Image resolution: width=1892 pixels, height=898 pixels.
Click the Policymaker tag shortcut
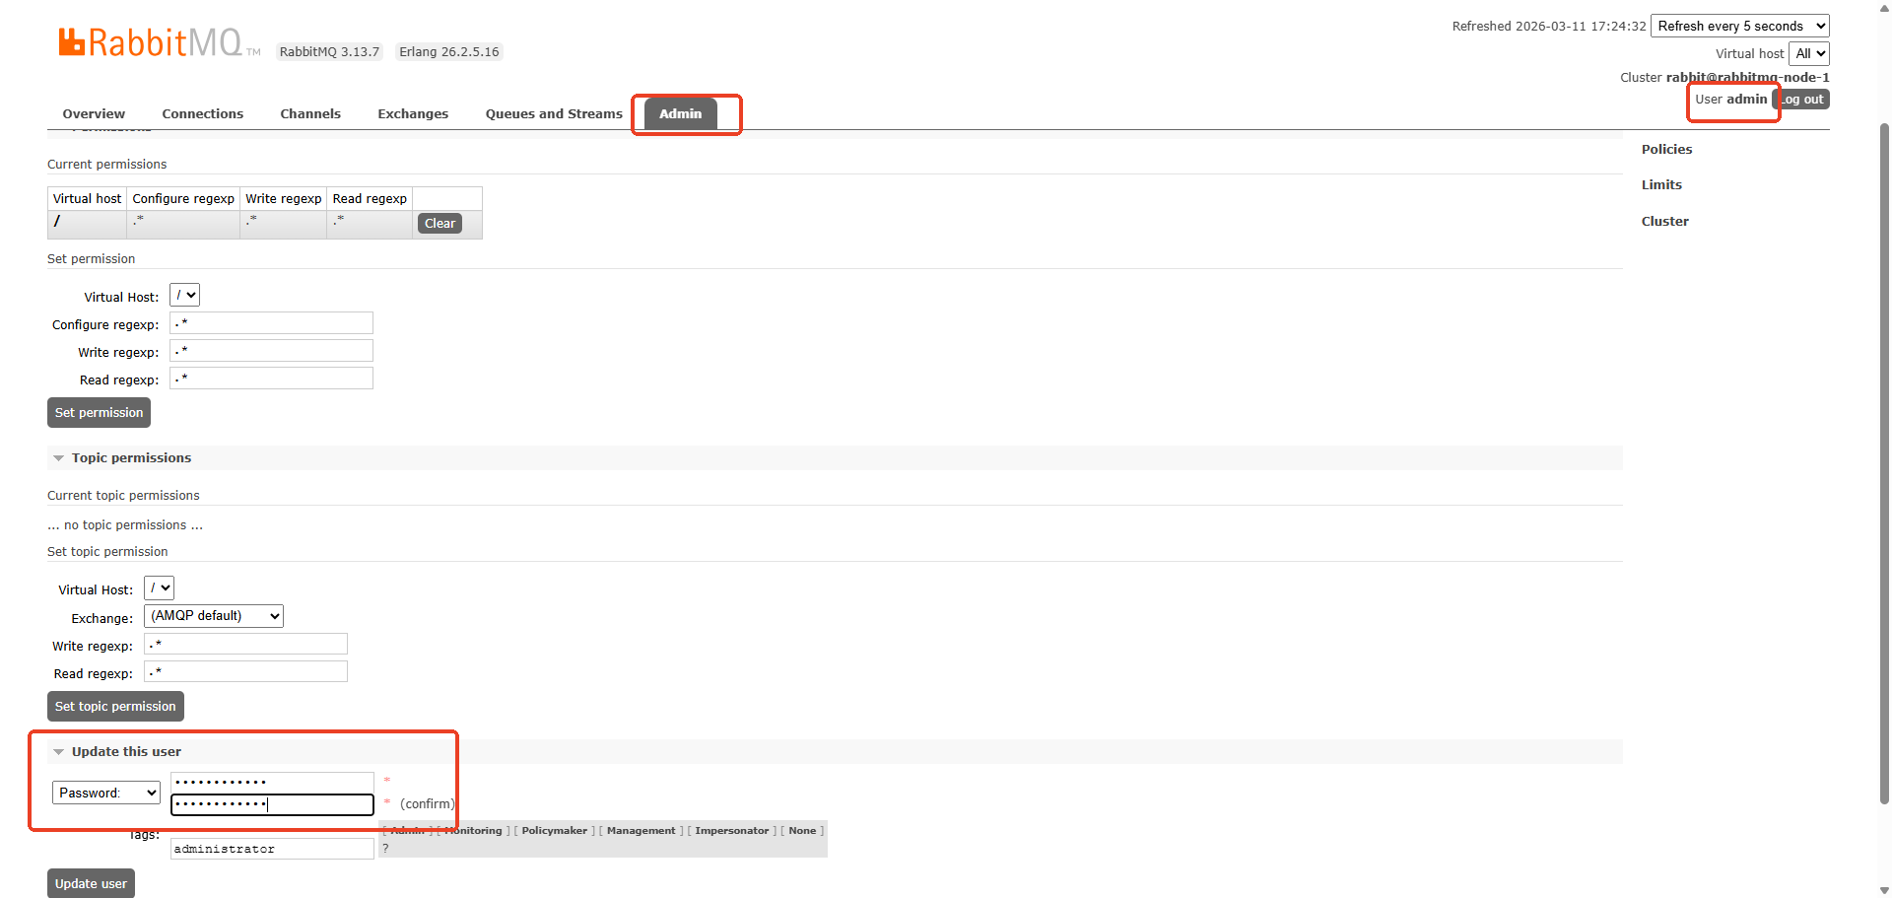coord(554,831)
